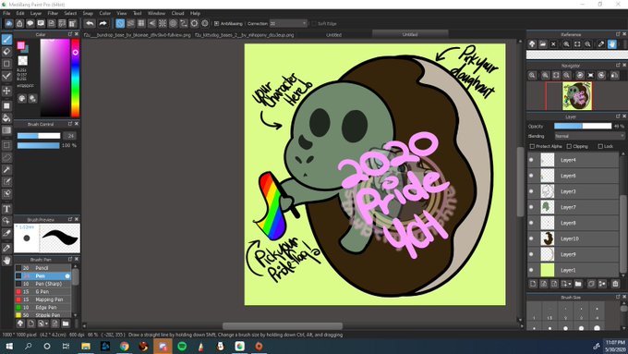
Task: Open the Snap menu
Action: 88,13
